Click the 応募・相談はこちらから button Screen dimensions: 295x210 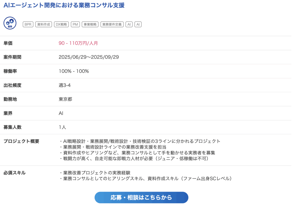[141, 198]
